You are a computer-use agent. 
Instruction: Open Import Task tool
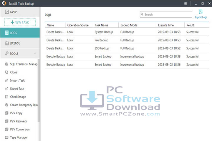pyautogui.click(x=17, y=80)
